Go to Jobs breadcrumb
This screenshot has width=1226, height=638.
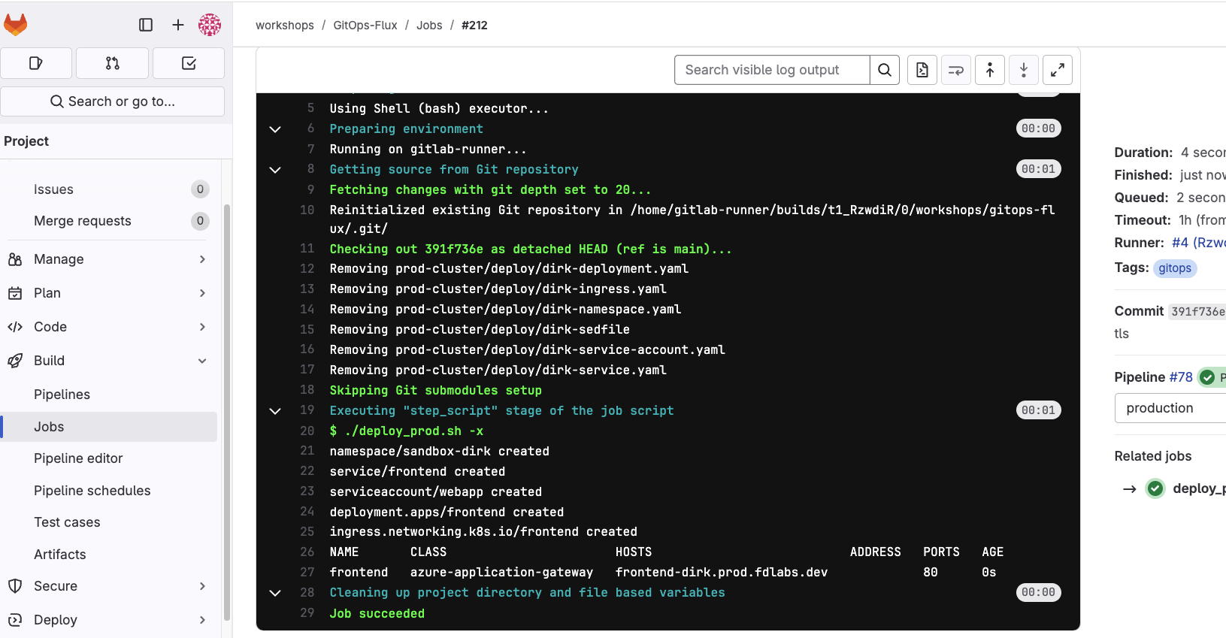(429, 26)
